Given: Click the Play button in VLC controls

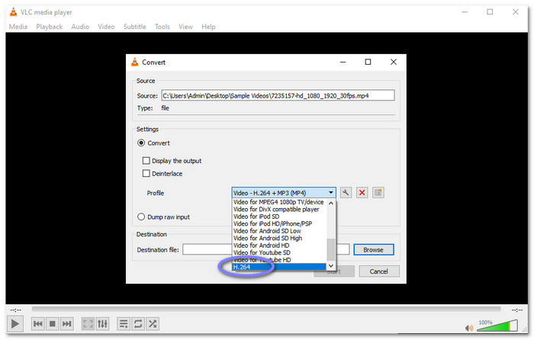Looking at the screenshot, I should pos(15,324).
